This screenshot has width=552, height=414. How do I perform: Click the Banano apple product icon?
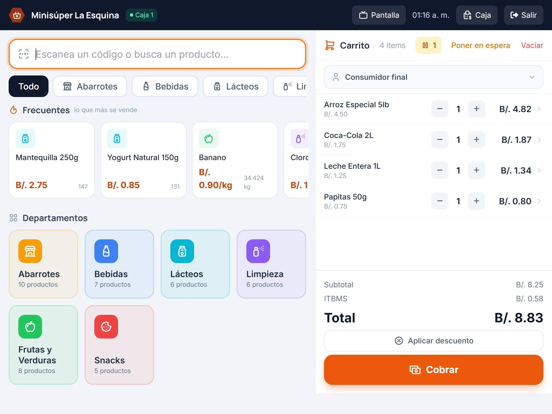coord(209,139)
